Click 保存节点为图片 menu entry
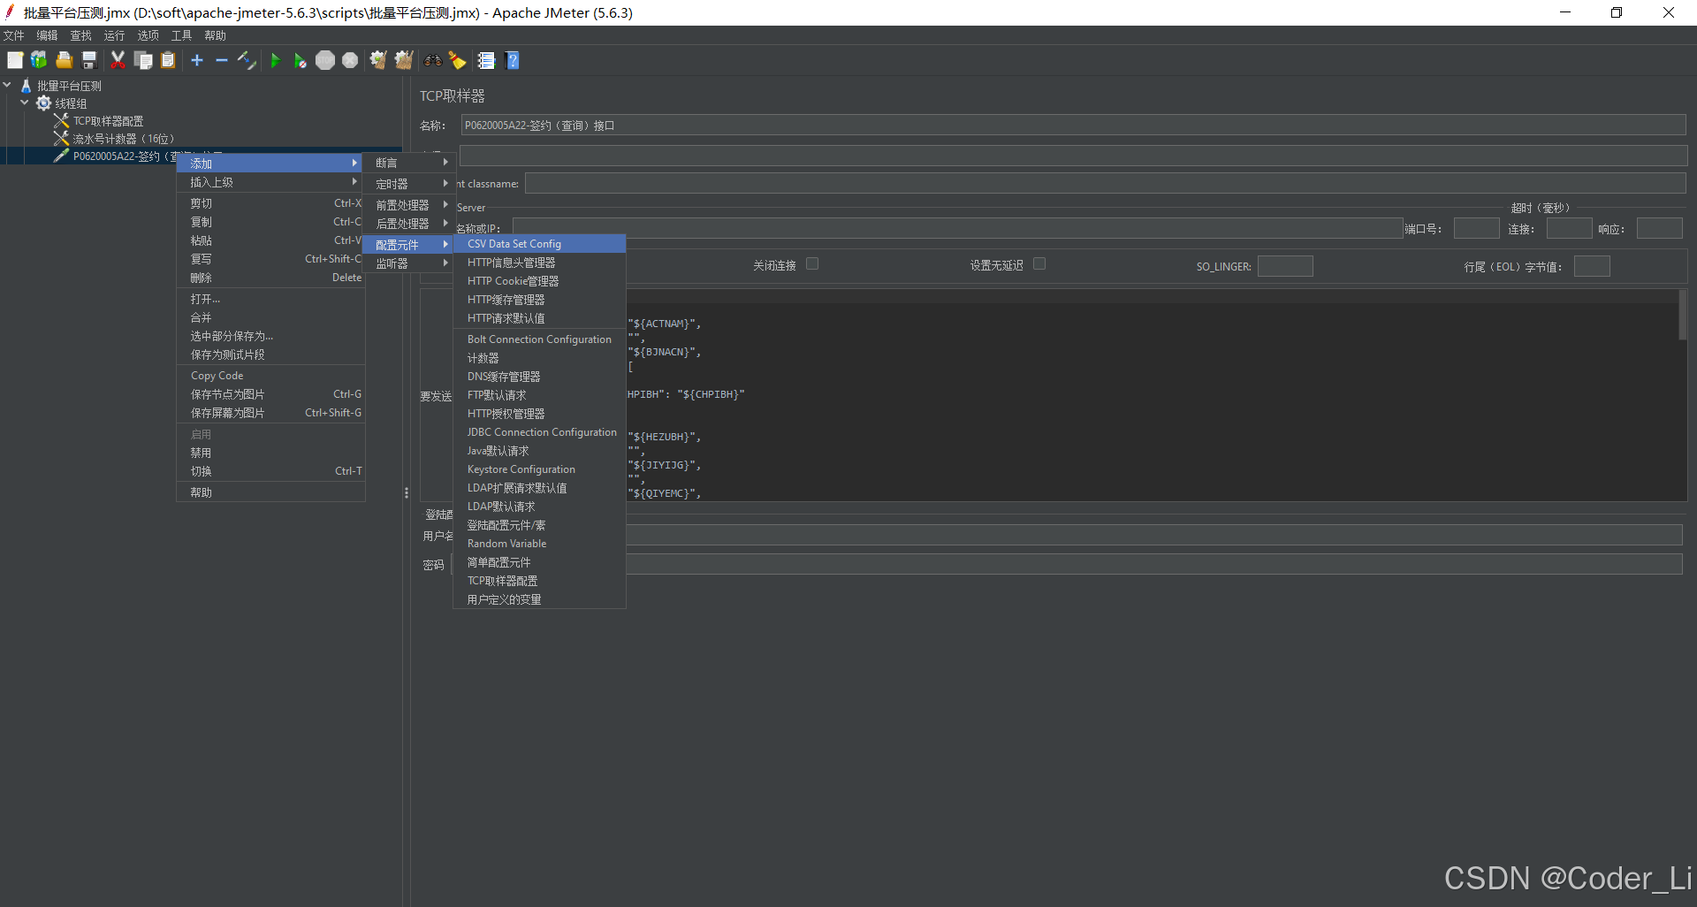Viewport: 1697px width, 907px height. 270,394
